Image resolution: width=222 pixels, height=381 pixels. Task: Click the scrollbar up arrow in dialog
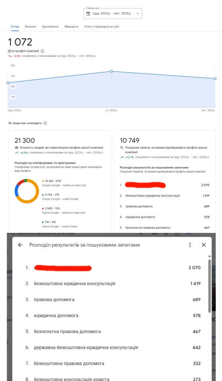click(209, 256)
